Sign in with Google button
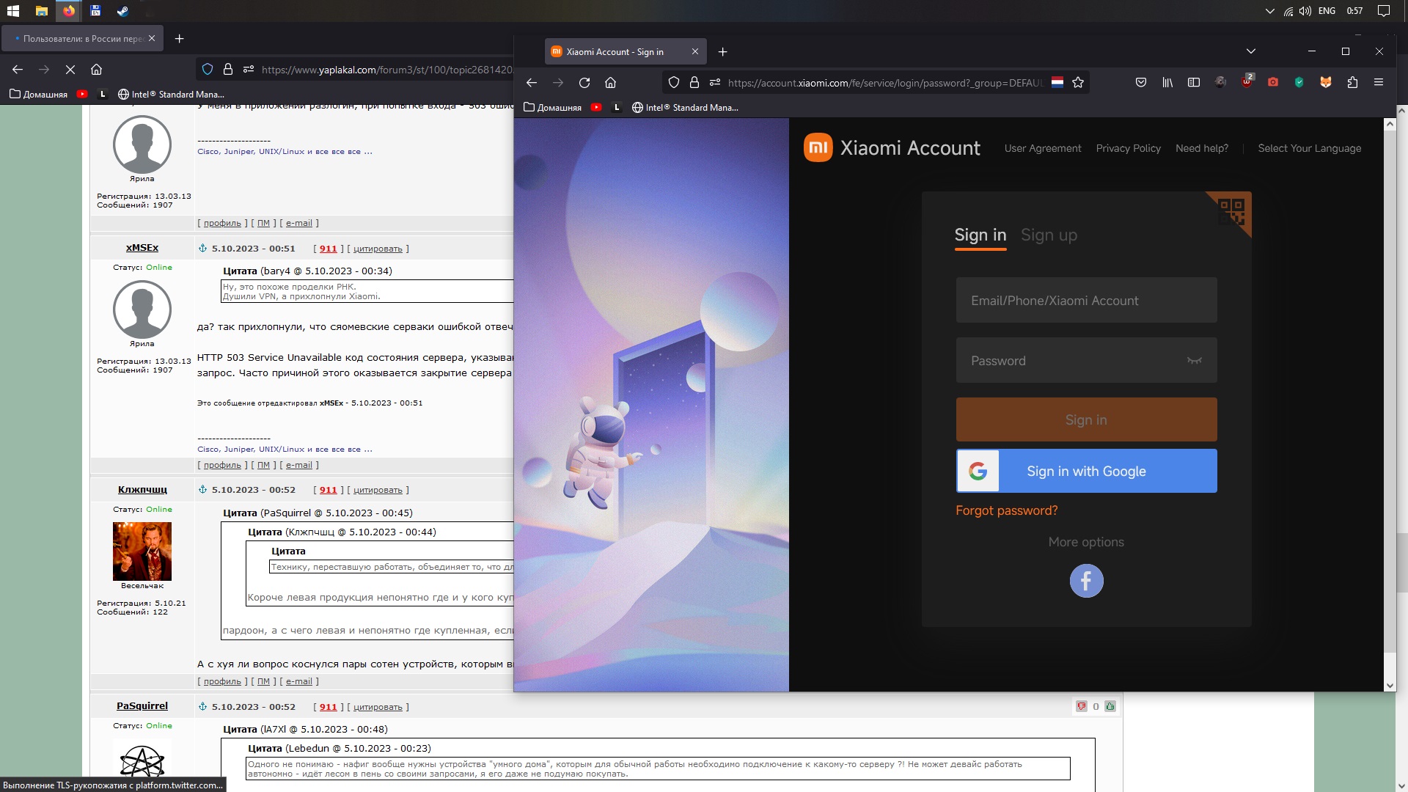The image size is (1408, 792). tap(1086, 471)
